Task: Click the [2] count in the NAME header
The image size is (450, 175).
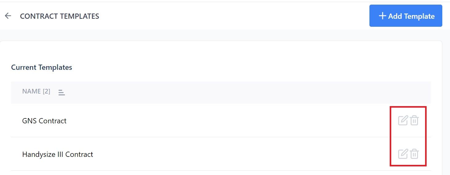Action: (x=46, y=91)
